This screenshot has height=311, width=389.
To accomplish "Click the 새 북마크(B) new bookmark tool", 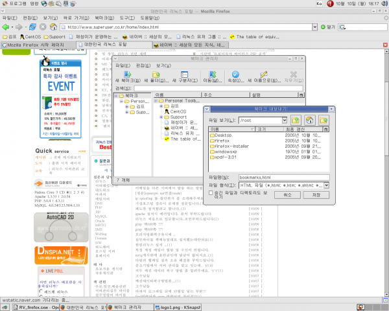I will coord(128,76).
